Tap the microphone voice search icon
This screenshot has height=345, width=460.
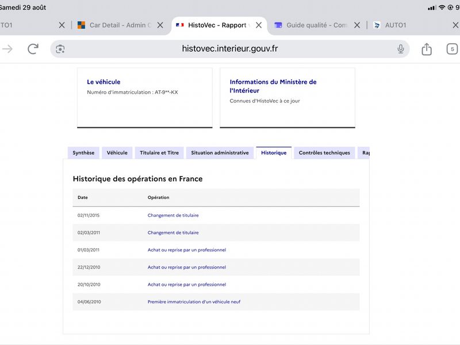coord(400,49)
